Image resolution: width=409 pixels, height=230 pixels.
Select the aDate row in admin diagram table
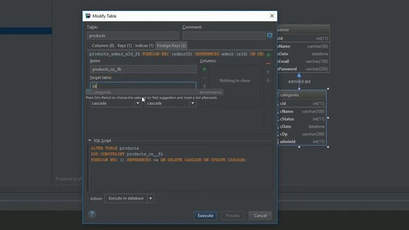(x=304, y=54)
